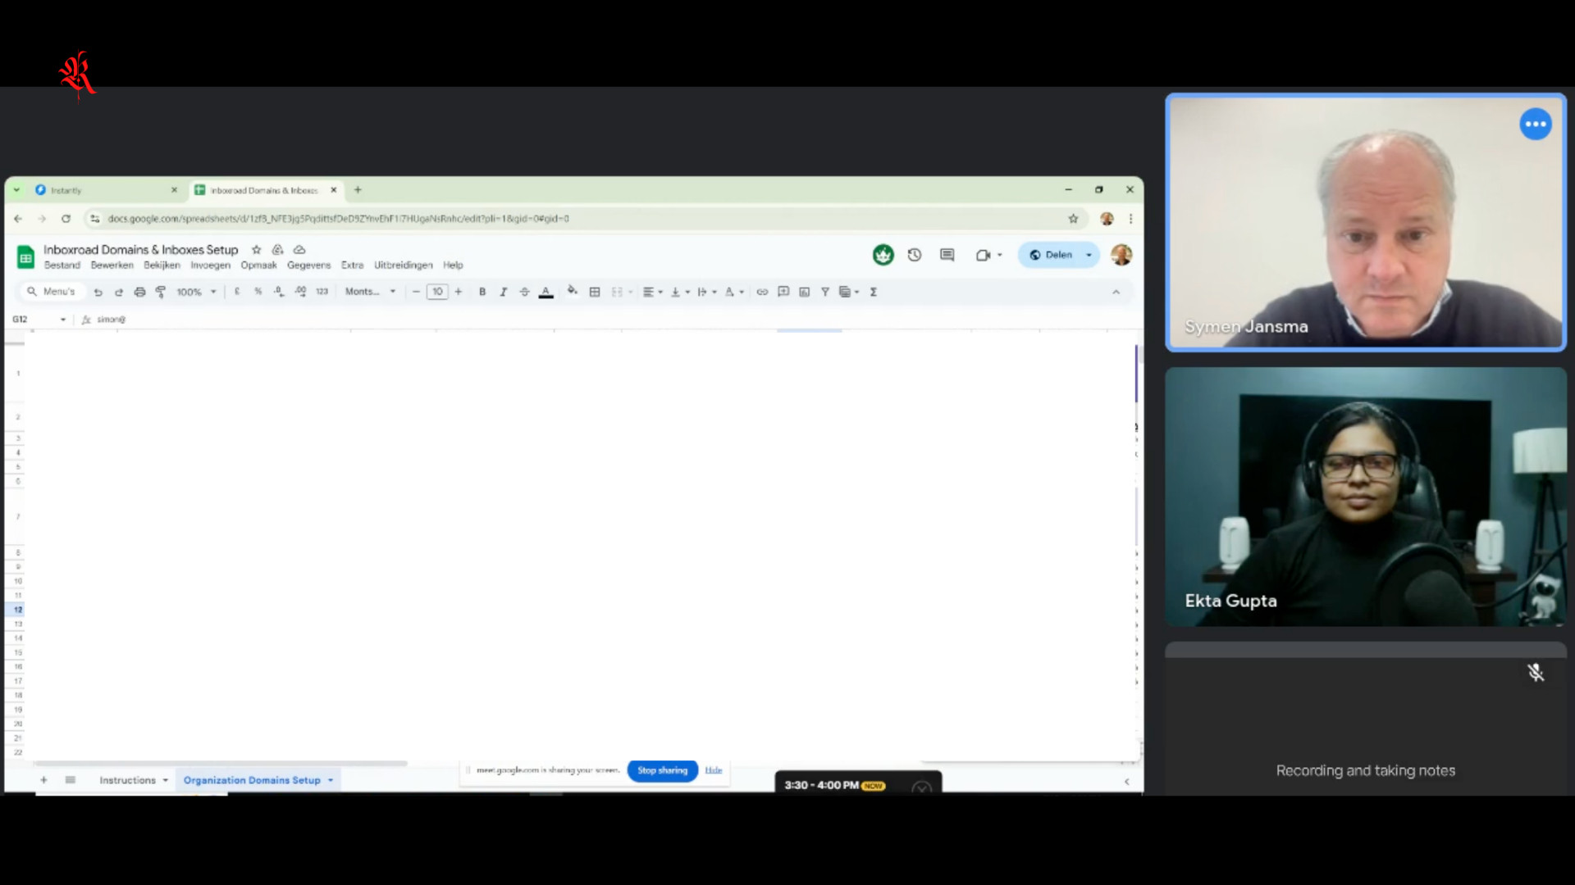Open the Bestand menu
This screenshot has height=885, width=1575.
coord(62,265)
